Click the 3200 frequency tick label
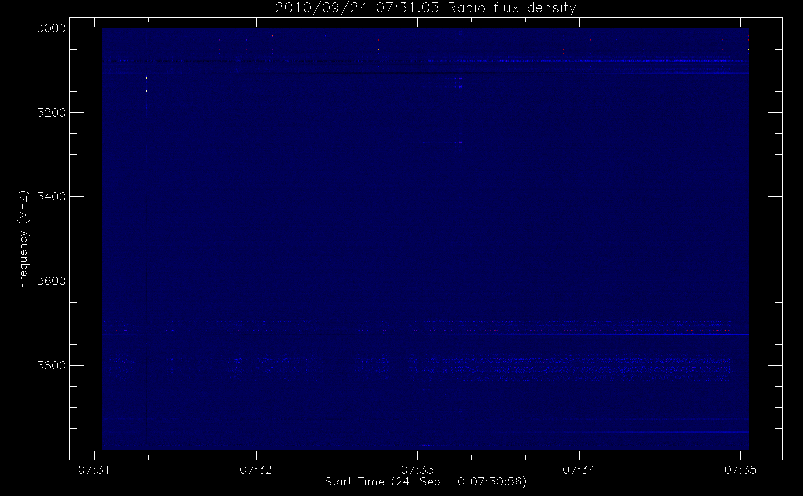This screenshot has width=803, height=496. coord(52,113)
